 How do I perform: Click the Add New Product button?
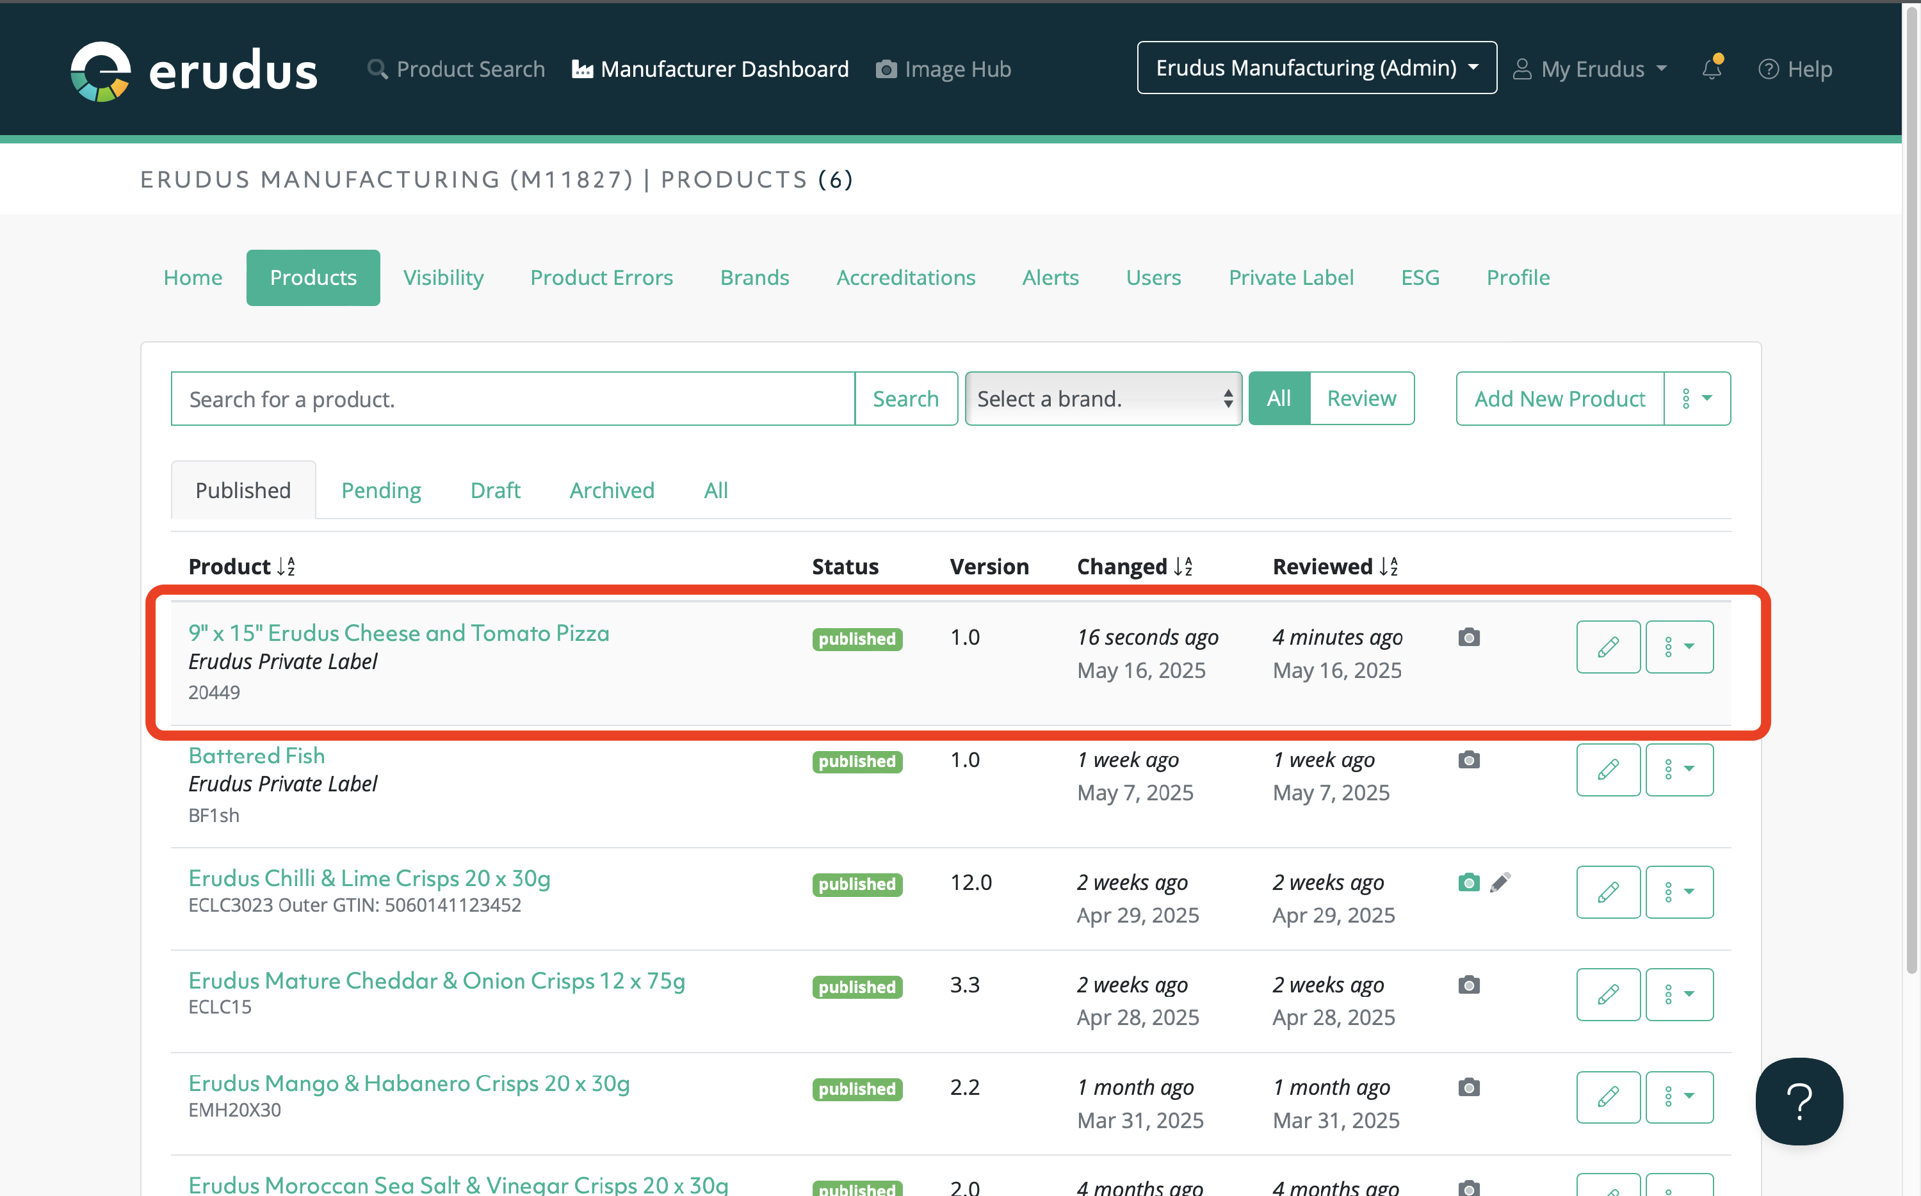pos(1559,399)
